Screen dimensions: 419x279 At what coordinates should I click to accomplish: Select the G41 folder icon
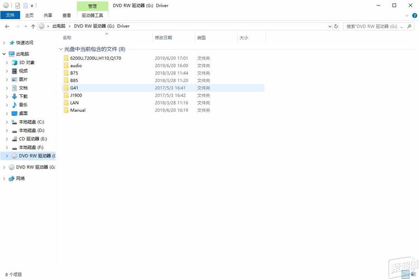coord(66,88)
